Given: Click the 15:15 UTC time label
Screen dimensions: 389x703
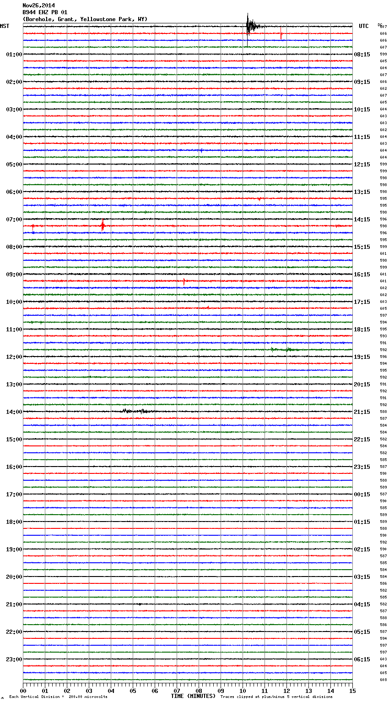Looking at the screenshot, I should point(362,247).
